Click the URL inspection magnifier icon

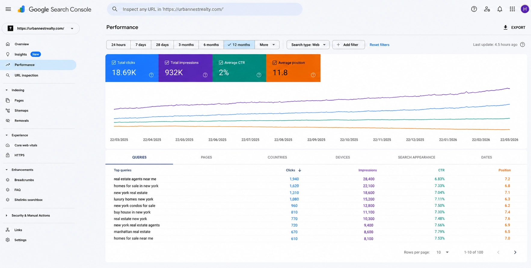(x=8, y=75)
